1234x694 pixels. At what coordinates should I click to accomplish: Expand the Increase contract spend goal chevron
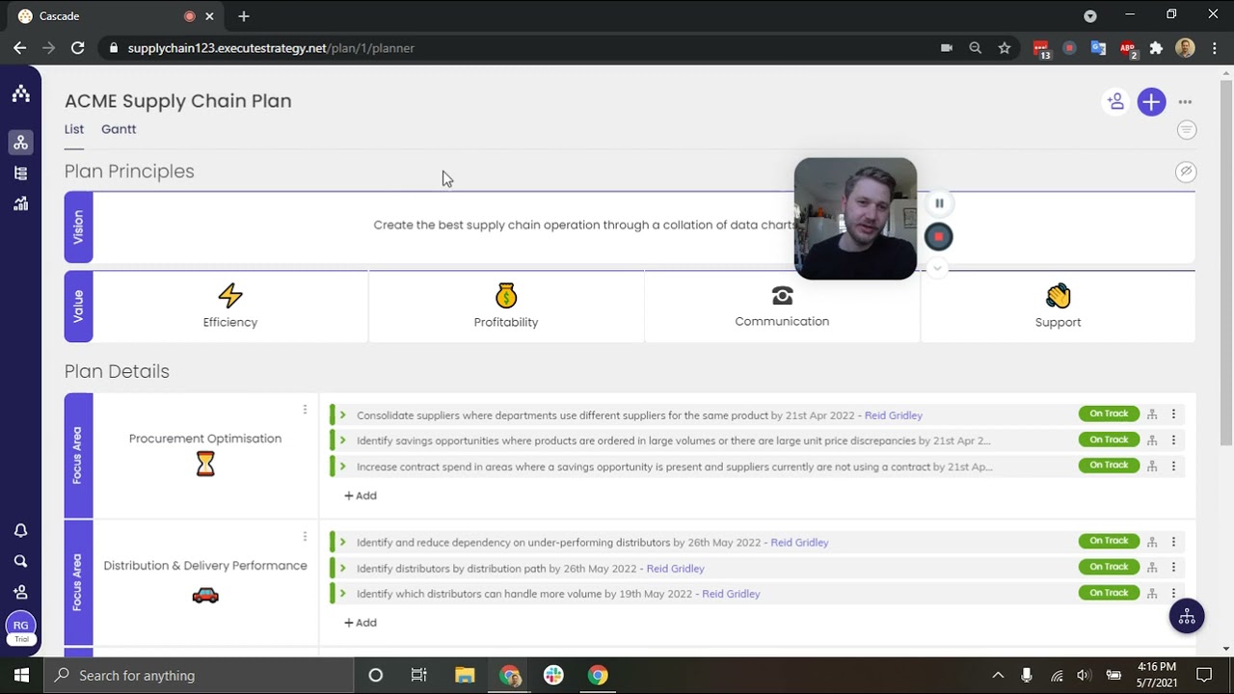(x=342, y=467)
